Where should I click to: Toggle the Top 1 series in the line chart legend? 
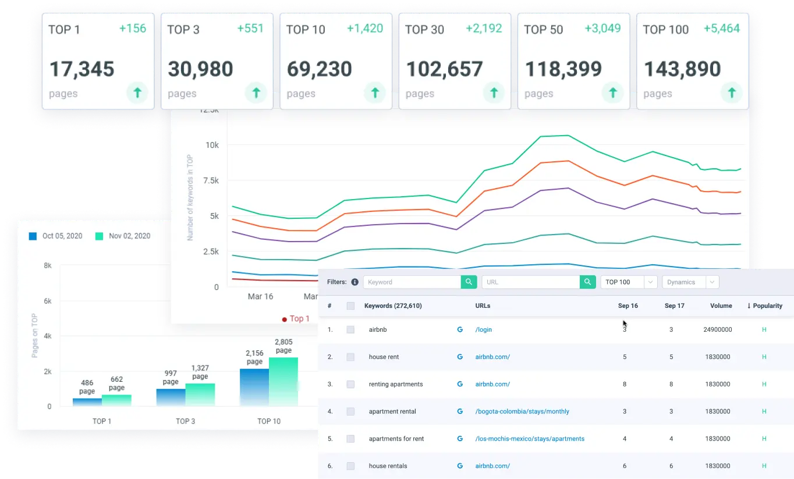[296, 319]
